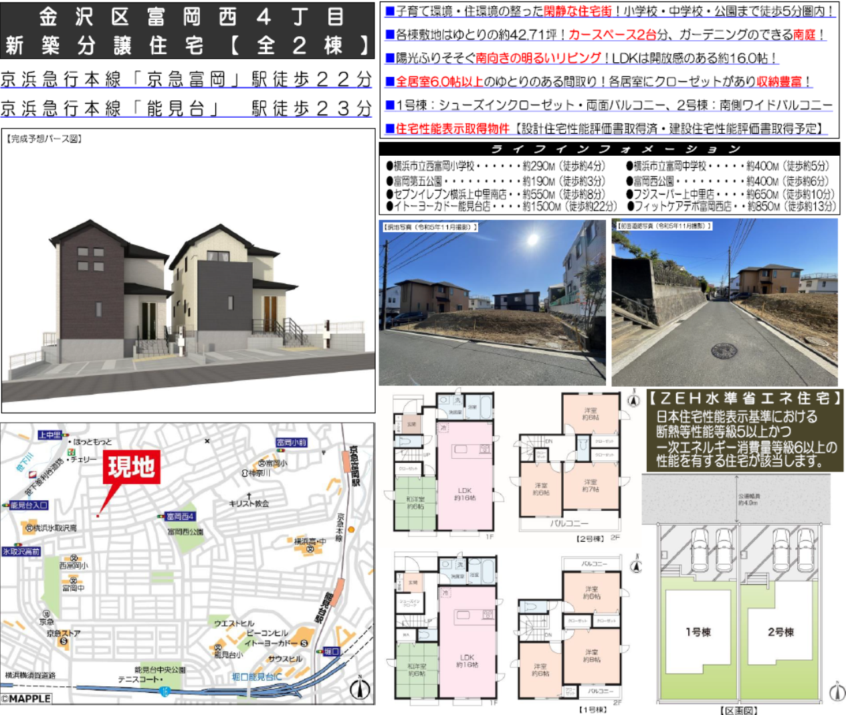Open the front road photo
Viewport: 846px width, 715px height.
[x=724, y=302]
